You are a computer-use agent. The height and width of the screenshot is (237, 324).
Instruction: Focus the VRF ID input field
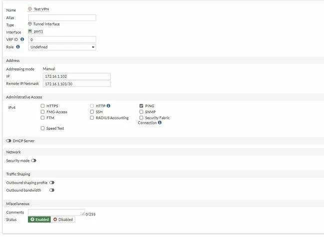click(62, 39)
